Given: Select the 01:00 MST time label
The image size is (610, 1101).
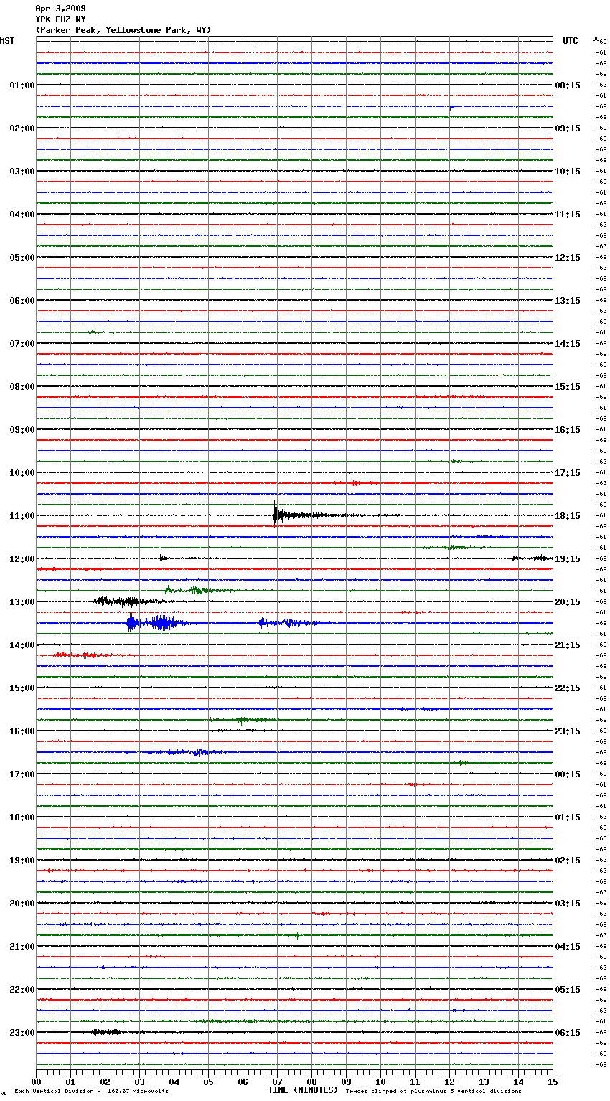Looking at the screenshot, I should pos(22,85).
